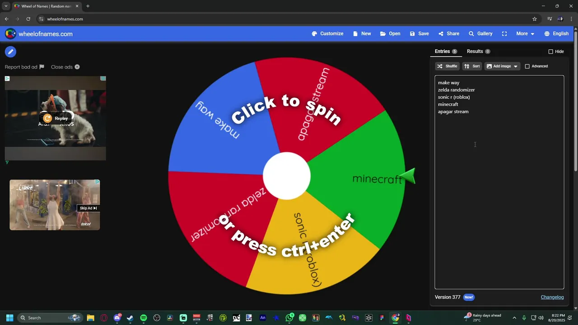Replay the dog video ad

tap(56, 118)
